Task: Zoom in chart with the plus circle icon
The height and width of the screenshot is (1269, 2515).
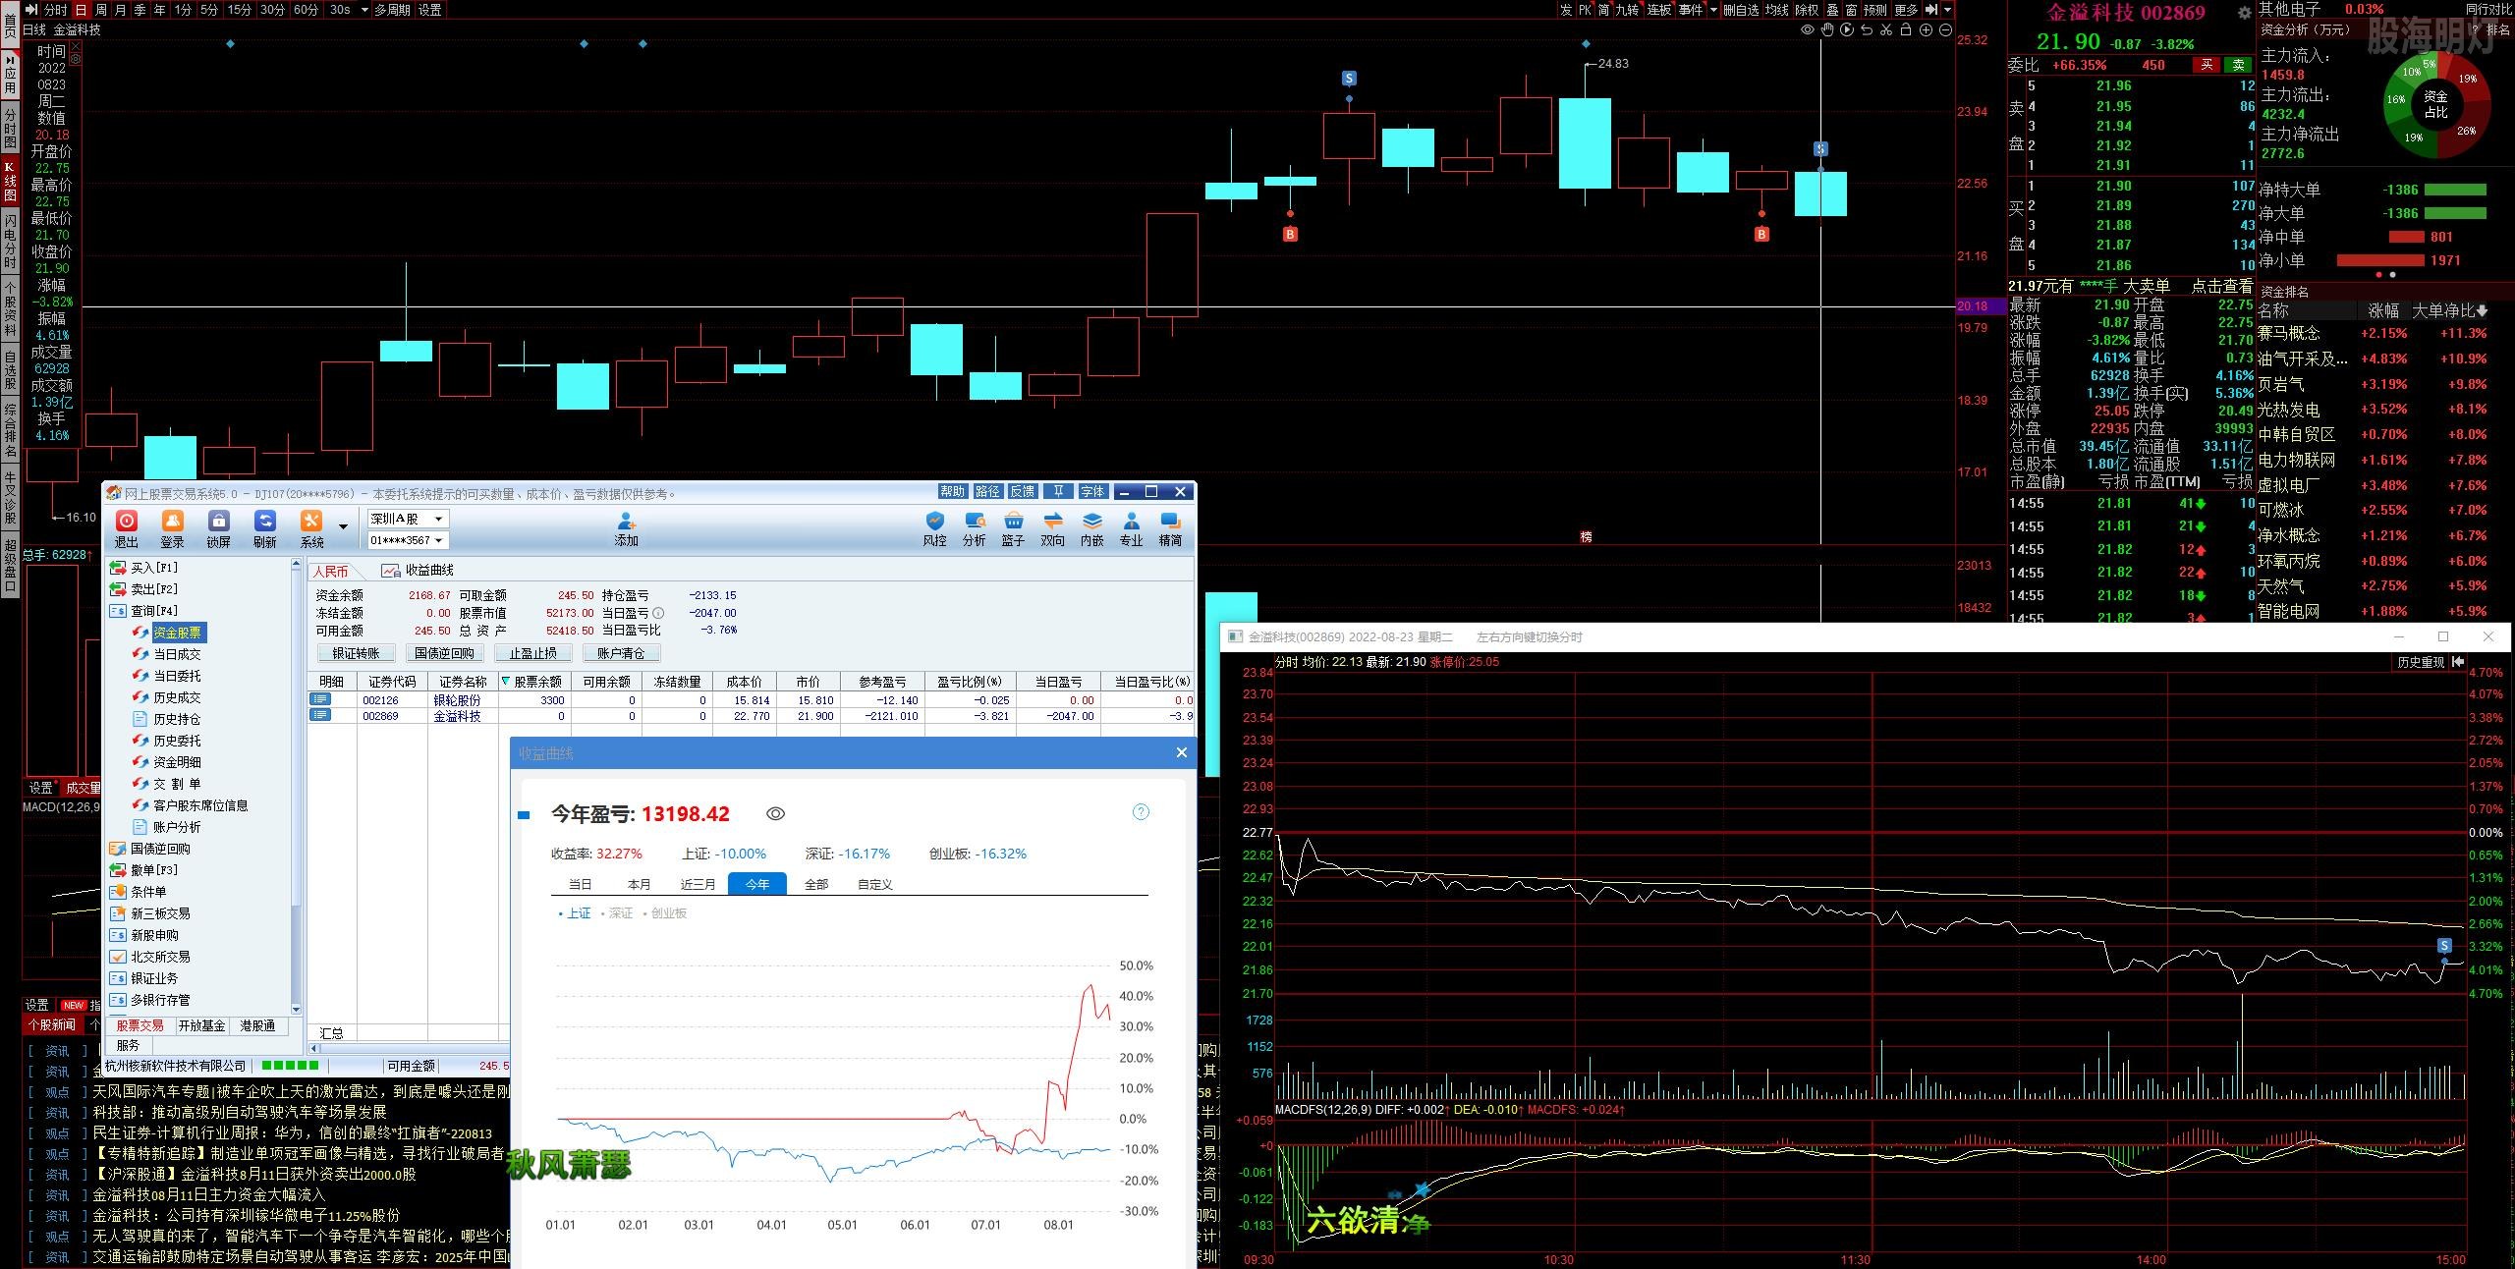Action: tap(1926, 30)
